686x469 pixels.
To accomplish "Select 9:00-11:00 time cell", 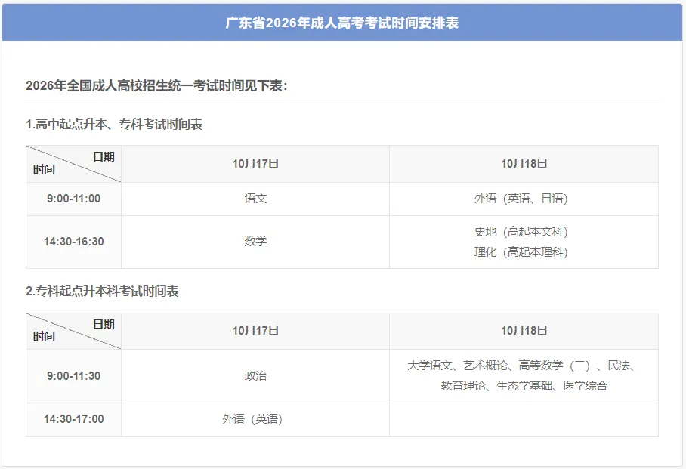I will pos(73,199).
